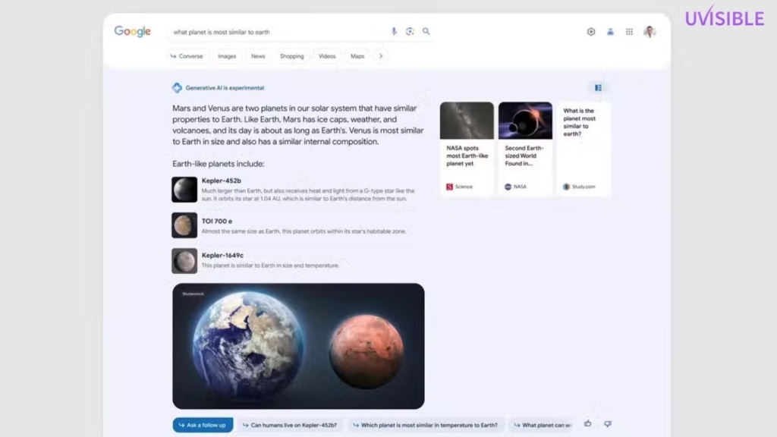Open 'Second Earth-sized World Found' card
Screen dimensions: 777x437
click(x=525, y=149)
